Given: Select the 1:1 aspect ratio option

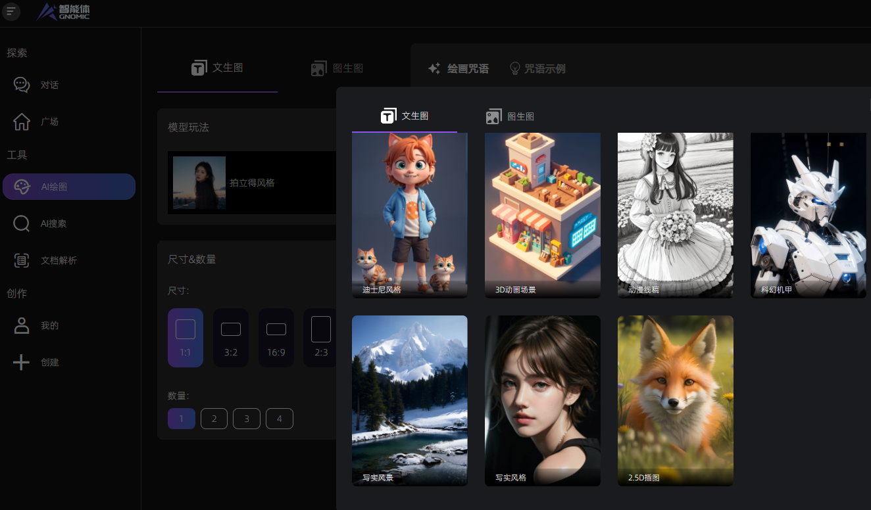Looking at the screenshot, I should (x=186, y=337).
